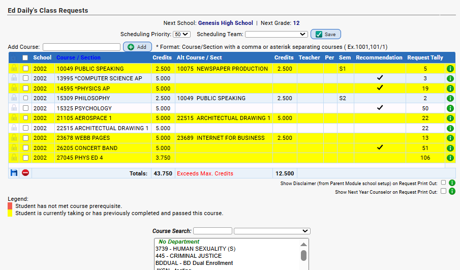This screenshot has height=270, width=460.
Task: Click the red delete icon near Totals
Action: [25, 173]
